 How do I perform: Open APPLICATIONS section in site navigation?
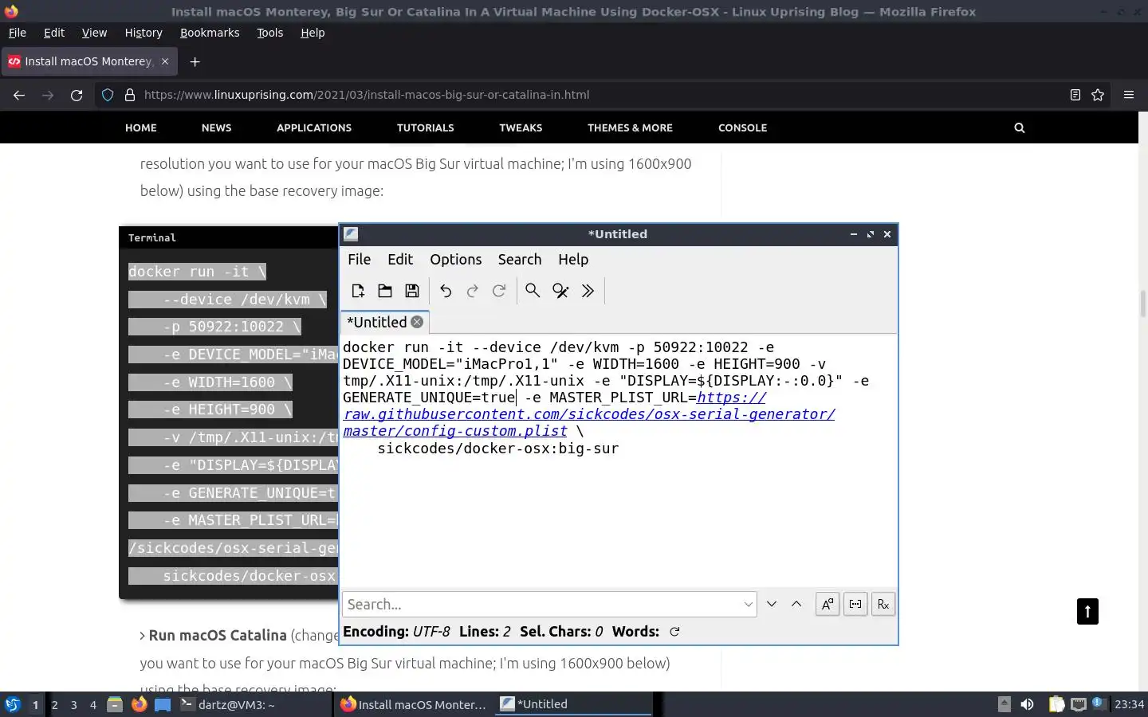click(x=314, y=127)
